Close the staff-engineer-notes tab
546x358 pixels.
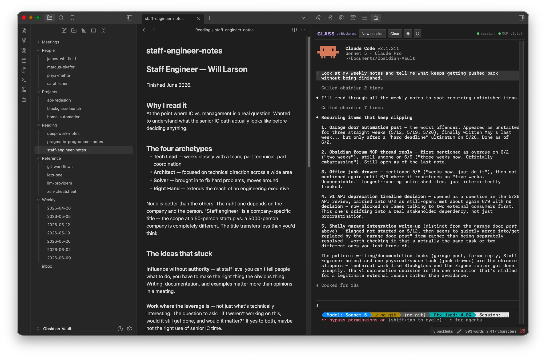199,18
